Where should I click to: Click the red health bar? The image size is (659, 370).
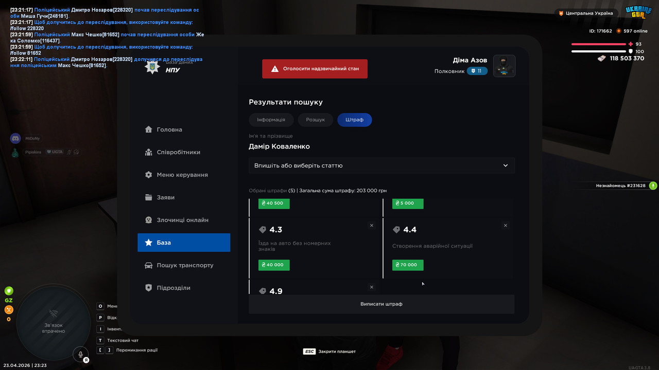(599, 44)
